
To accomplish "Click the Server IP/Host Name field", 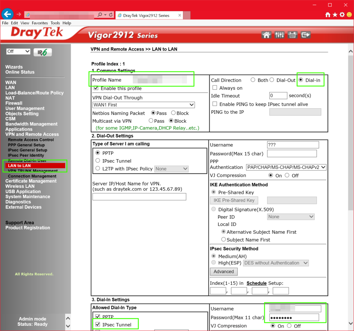I will pyautogui.click(x=139, y=197).
